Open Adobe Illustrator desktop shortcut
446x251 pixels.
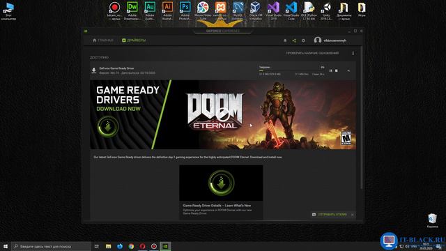tap(167, 11)
